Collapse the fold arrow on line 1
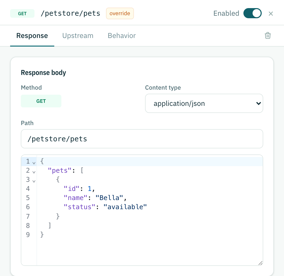 pyautogui.click(x=34, y=163)
